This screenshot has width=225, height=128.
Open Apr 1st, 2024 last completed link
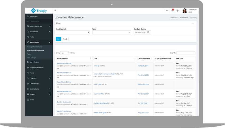click(143, 103)
